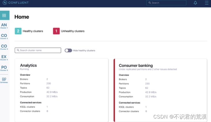
Task: Click Partitions row in Consumer banking card
Action: [x=134, y=84]
